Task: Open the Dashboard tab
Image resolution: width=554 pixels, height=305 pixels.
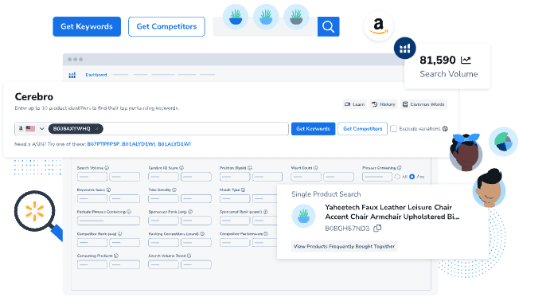Action: click(x=96, y=75)
